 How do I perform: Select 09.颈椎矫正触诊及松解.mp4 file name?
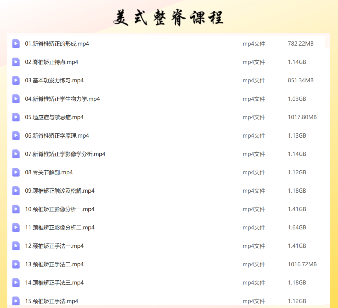(60, 191)
